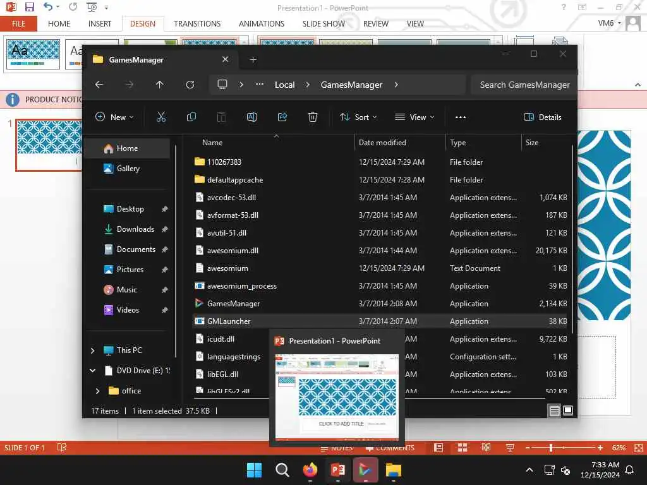
Task: Click the PowerPoint zoom out minus
Action: pos(528,448)
